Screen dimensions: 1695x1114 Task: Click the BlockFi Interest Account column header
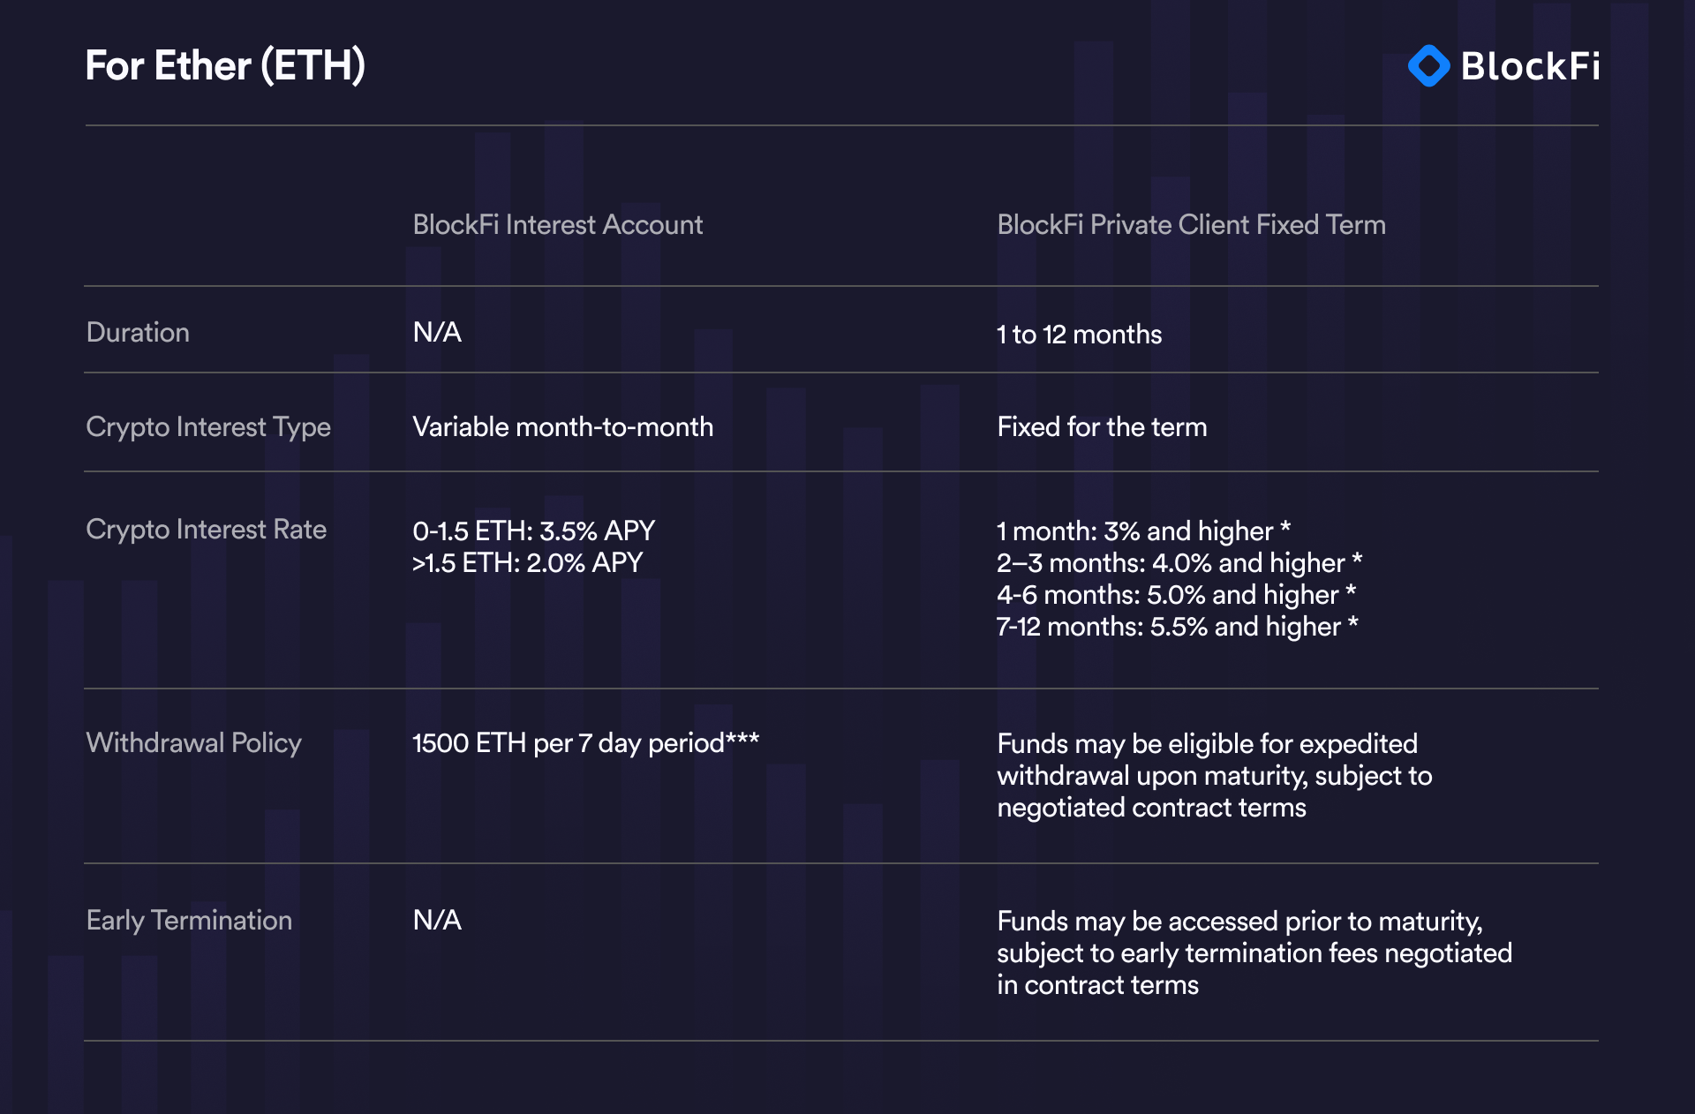point(557,225)
